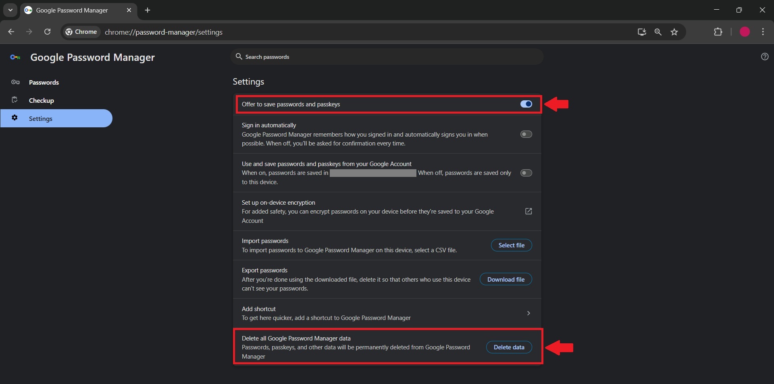Open the Extensions puzzle icon
The width and height of the screenshot is (774, 384).
(718, 32)
